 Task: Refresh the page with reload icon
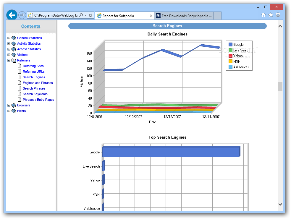(90, 15)
